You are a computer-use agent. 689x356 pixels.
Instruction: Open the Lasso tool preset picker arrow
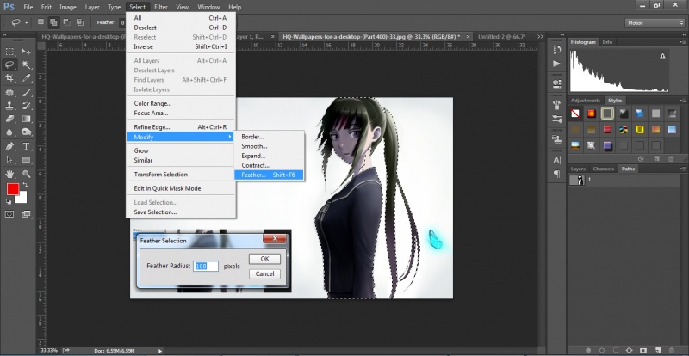pyautogui.click(x=24, y=23)
